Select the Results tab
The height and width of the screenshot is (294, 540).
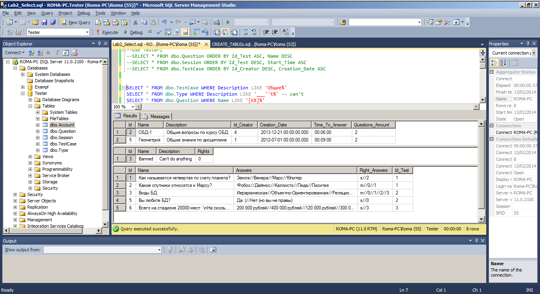[x=126, y=116]
